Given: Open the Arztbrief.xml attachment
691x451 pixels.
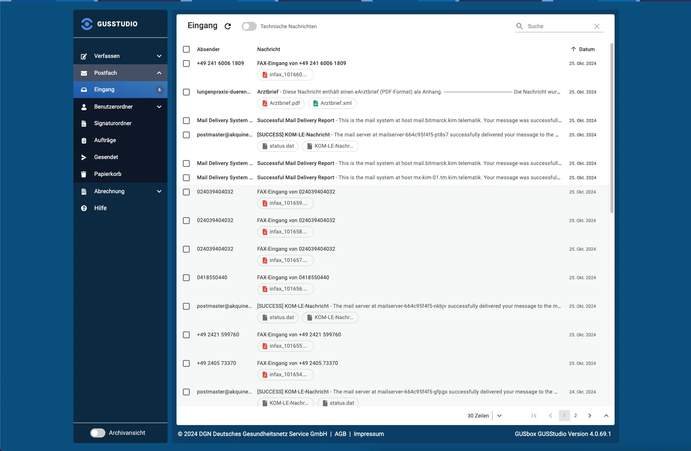Looking at the screenshot, I should [332, 103].
